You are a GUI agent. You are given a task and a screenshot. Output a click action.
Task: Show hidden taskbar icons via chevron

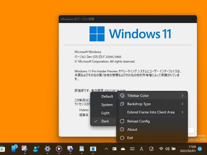pyautogui.click(x=106, y=149)
